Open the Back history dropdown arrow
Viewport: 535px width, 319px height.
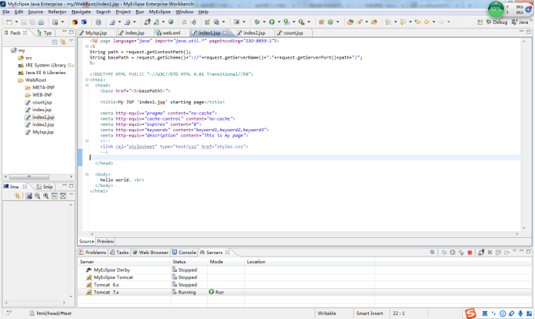434,22
